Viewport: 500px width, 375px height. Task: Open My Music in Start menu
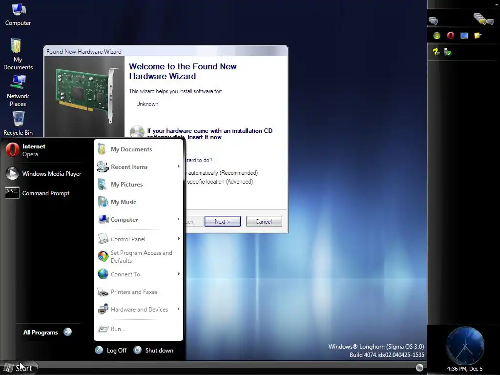coord(138,202)
